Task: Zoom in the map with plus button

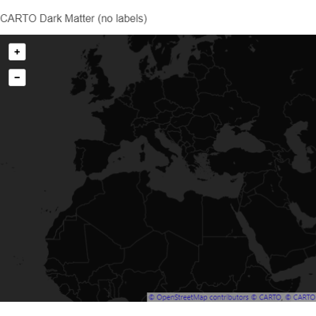Action: tap(17, 52)
